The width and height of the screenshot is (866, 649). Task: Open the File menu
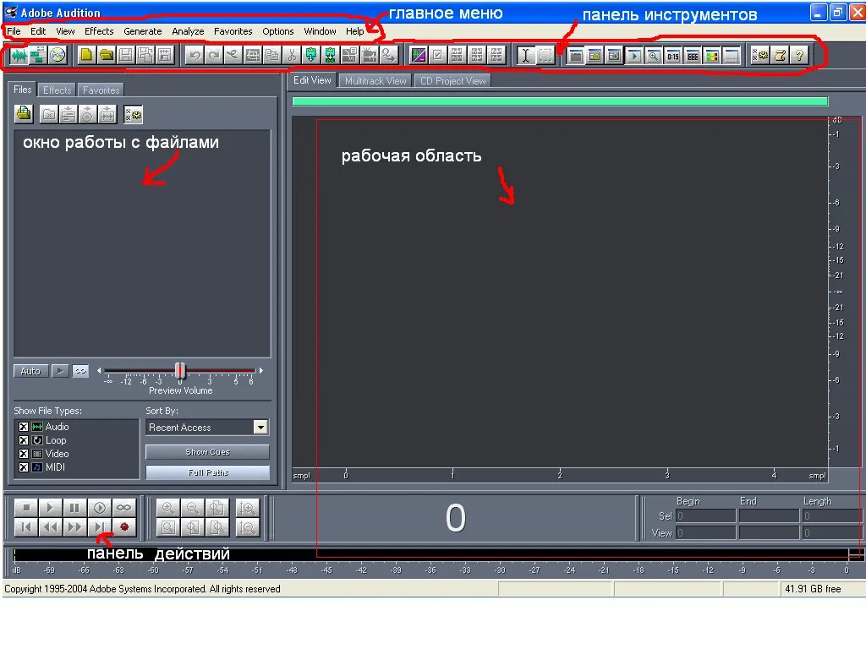[14, 31]
